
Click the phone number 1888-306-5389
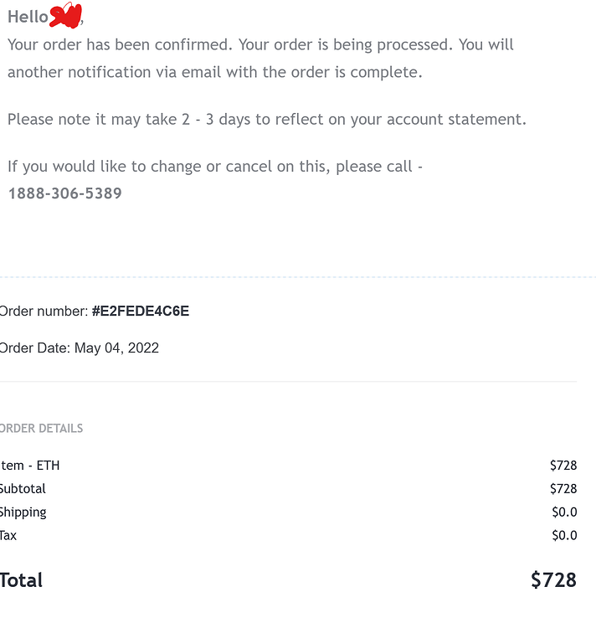tap(64, 193)
